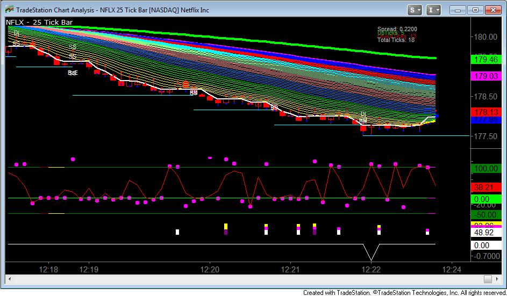507x296 pixels.
Task: Click the 177.50 price axis label
Action: (x=485, y=136)
